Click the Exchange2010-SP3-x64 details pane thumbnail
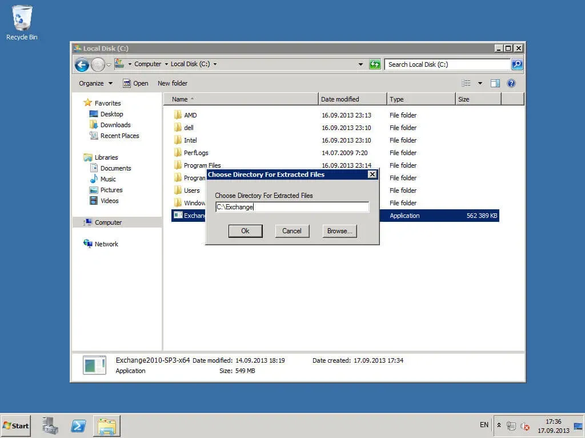Viewport: 585px width, 438px height. (94, 366)
